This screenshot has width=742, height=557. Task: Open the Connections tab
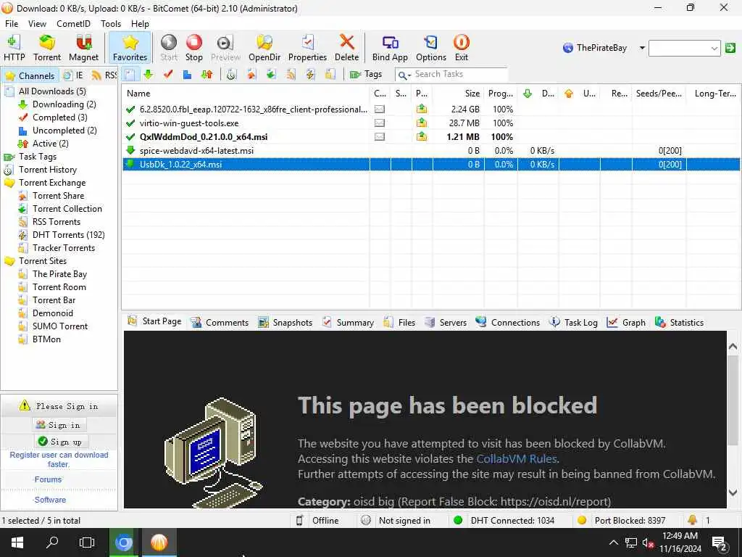pos(508,322)
